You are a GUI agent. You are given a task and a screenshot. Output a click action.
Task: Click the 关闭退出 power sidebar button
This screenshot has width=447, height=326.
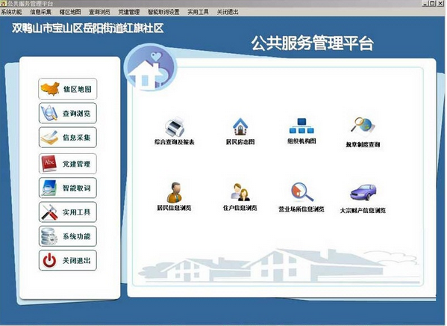68,260
